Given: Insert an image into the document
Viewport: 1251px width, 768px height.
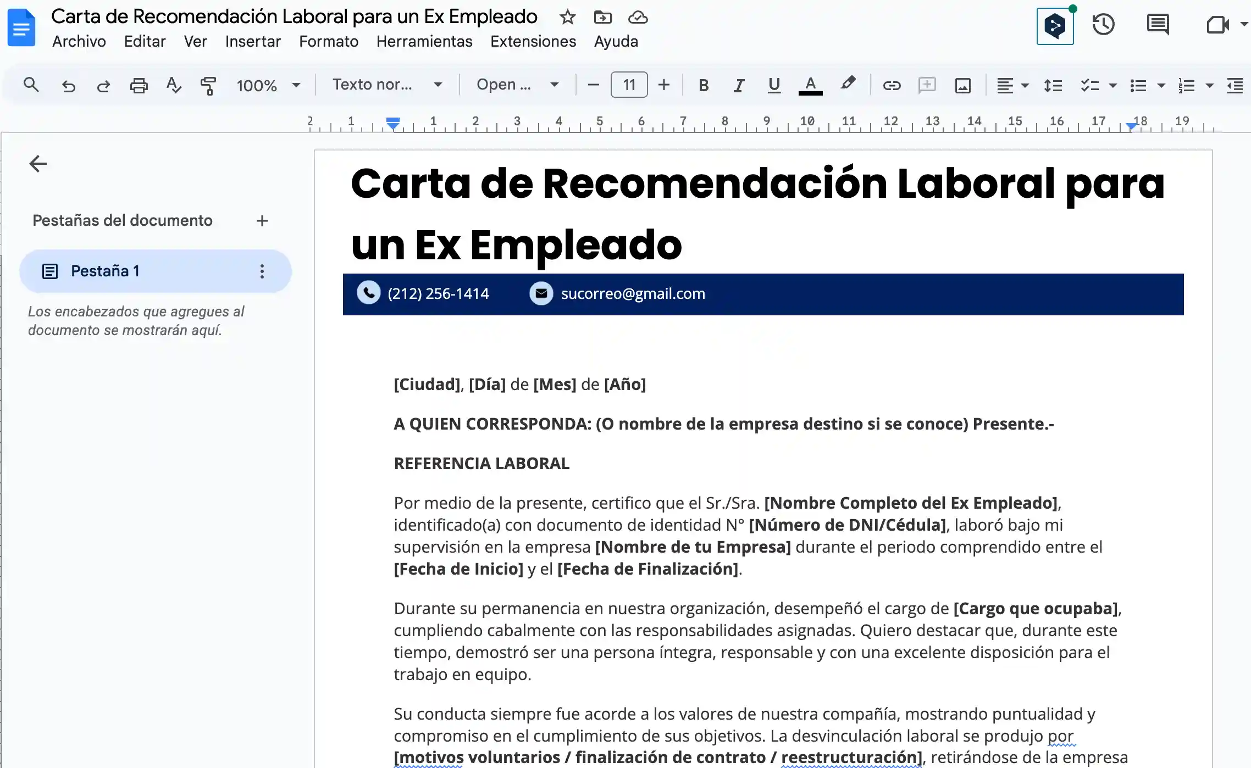Looking at the screenshot, I should pos(963,85).
